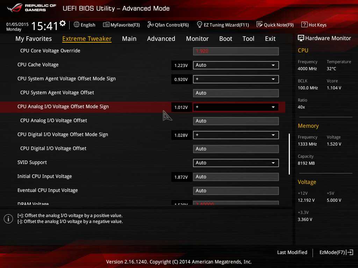
Task: Switch to EzMode(F7)
Action: point(336,252)
